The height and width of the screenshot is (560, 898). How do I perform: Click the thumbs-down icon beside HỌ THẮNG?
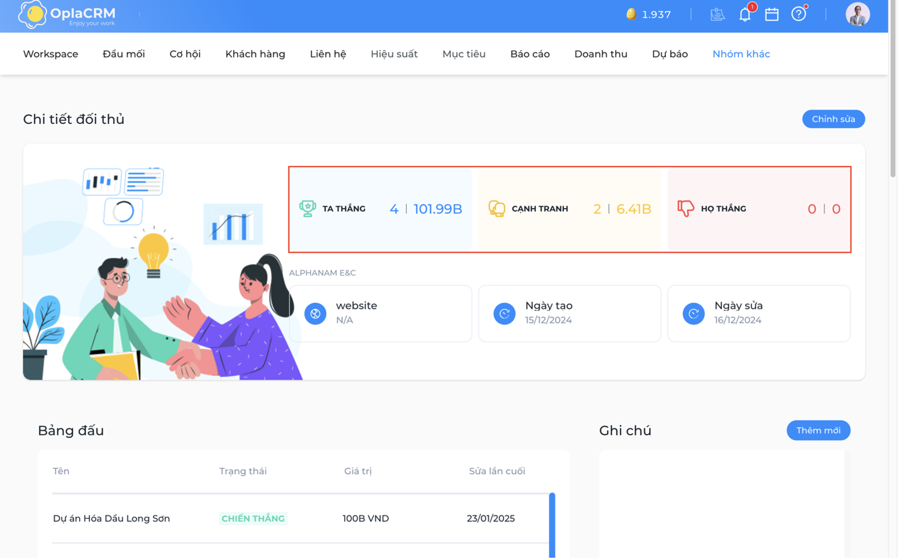685,209
